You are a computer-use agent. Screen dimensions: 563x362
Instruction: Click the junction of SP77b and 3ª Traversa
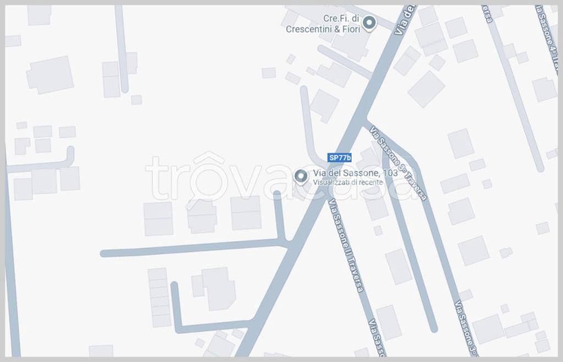(x=366, y=120)
